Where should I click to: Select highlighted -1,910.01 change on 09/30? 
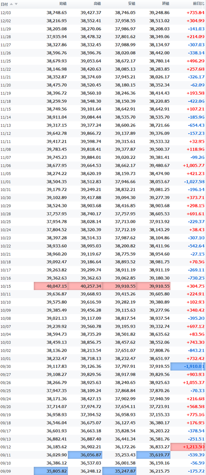tap(188, 366)
